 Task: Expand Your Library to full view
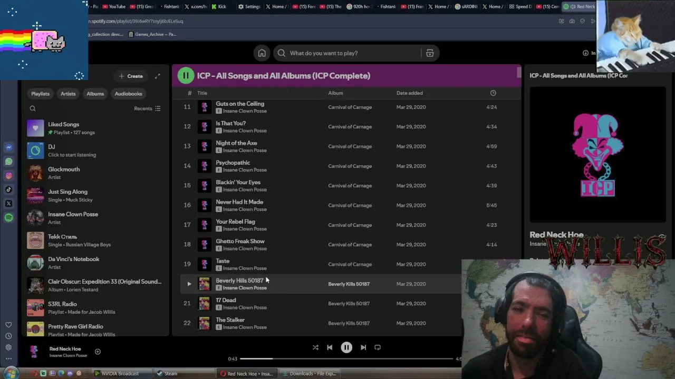(x=157, y=76)
